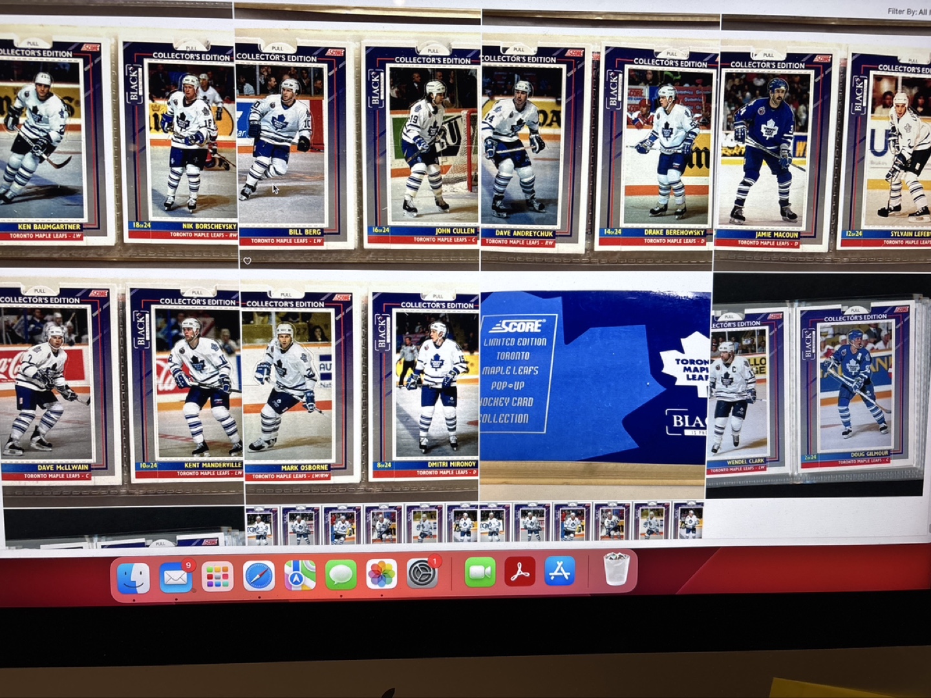The height and width of the screenshot is (698, 931).
Task: Open the App Store
Action: tap(561, 576)
